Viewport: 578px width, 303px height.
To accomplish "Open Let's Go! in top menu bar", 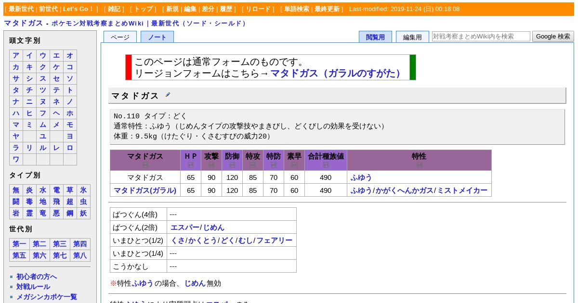I will (x=79, y=9).
